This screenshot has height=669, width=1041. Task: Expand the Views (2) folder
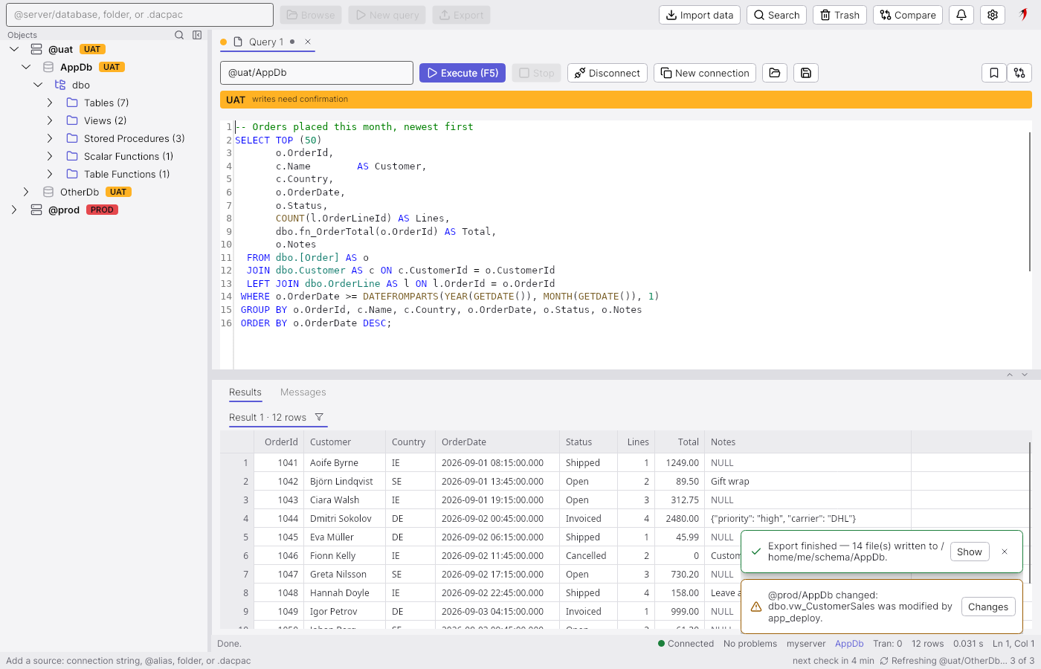tap(50, 120)
